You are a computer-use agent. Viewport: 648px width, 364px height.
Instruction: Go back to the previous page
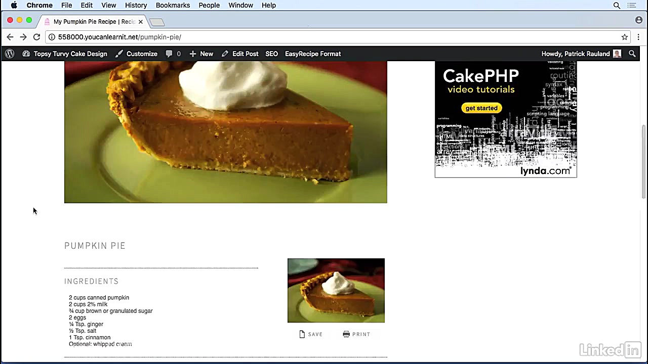(x=10, y=37)
